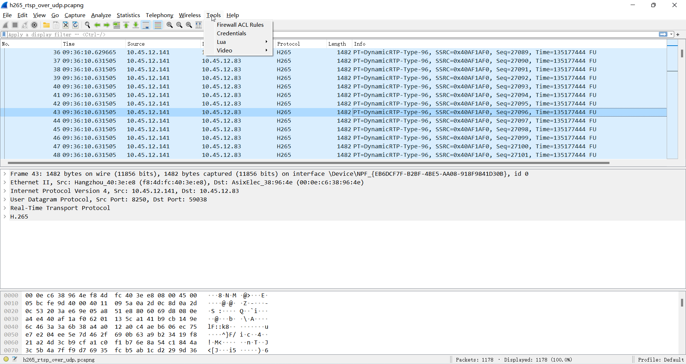Click the zoom out magnifier icon

(x=179, y=25)
